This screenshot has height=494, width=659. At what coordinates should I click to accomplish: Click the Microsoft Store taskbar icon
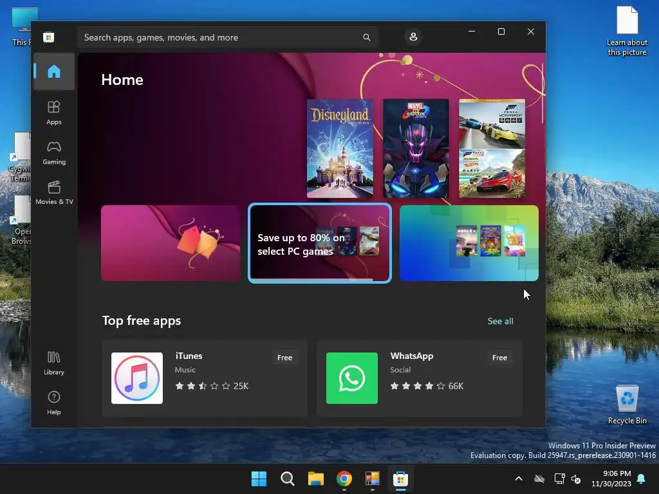[400, 479]
